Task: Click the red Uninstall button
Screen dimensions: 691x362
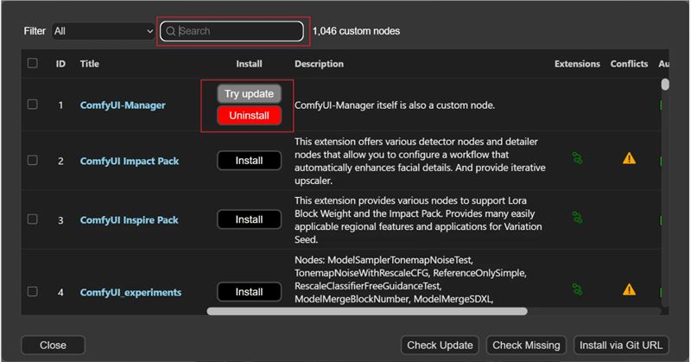Action: click(249, 116)
